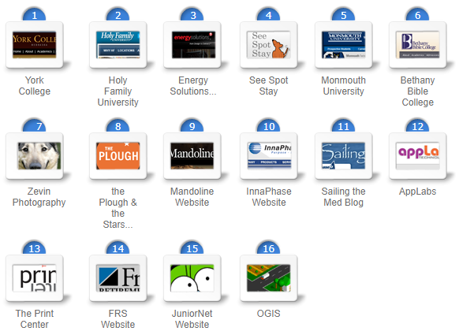Open the York College thumbnail

pos(35,45)
